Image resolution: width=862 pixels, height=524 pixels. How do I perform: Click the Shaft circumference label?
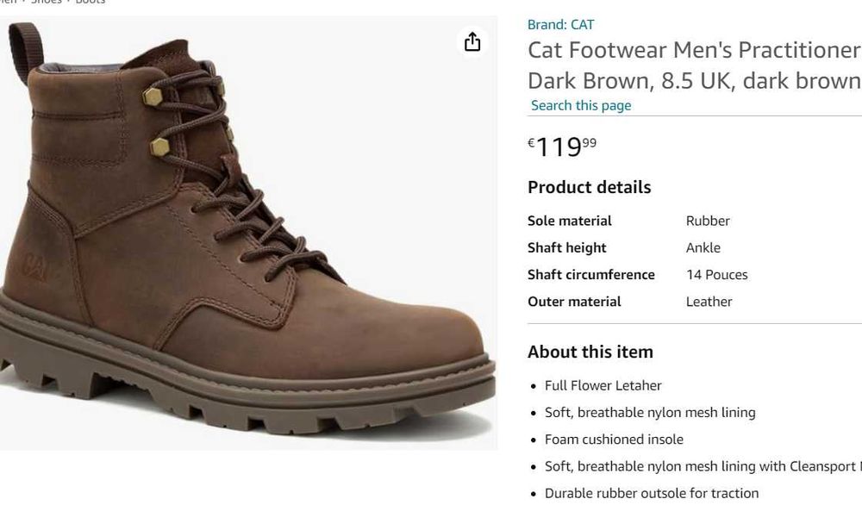pyautogui.click(x=590, y=275)
